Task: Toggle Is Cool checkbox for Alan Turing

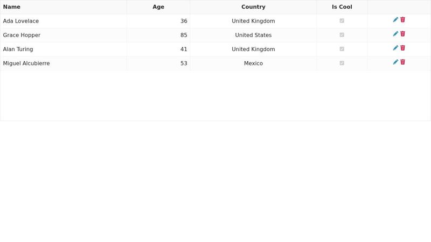Action: tap(342, 49)
